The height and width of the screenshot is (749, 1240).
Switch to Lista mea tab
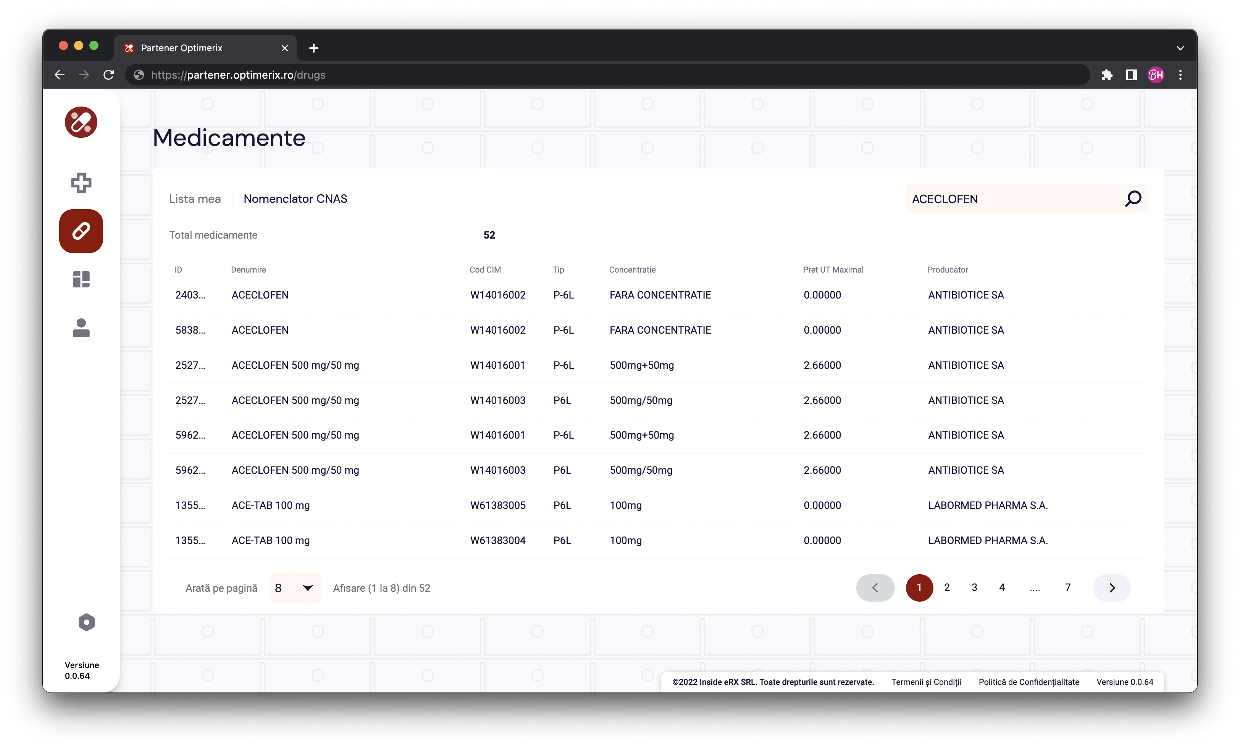click(x=195, y=199)
